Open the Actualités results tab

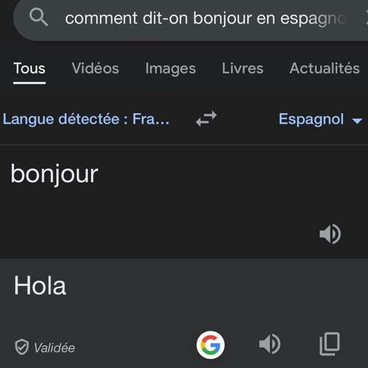click(x=324, y=68)
